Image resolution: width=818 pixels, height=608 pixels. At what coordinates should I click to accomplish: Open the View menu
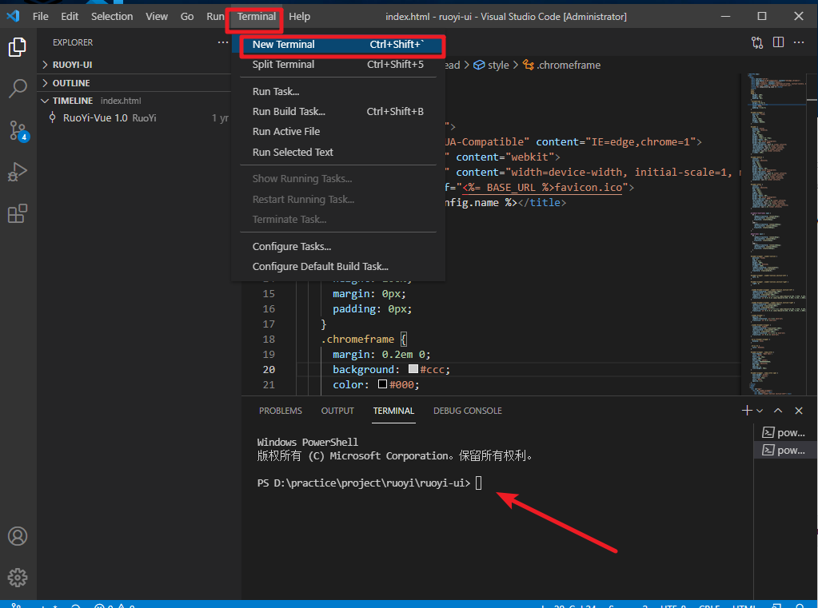(157, 16)
